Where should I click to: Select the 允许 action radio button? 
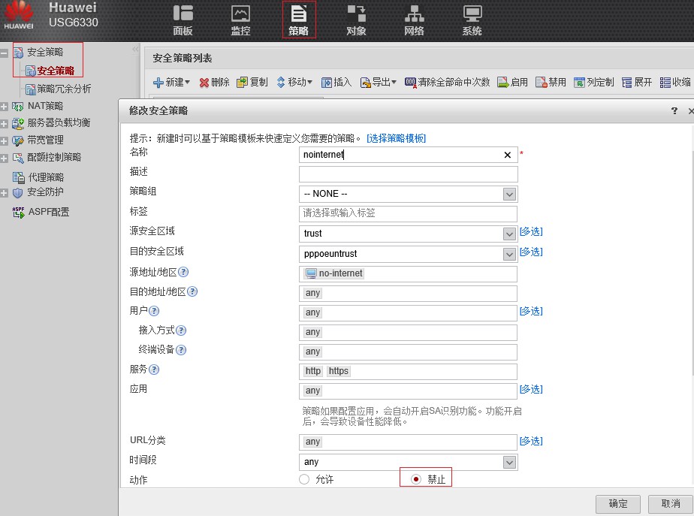tap(304, 478)
